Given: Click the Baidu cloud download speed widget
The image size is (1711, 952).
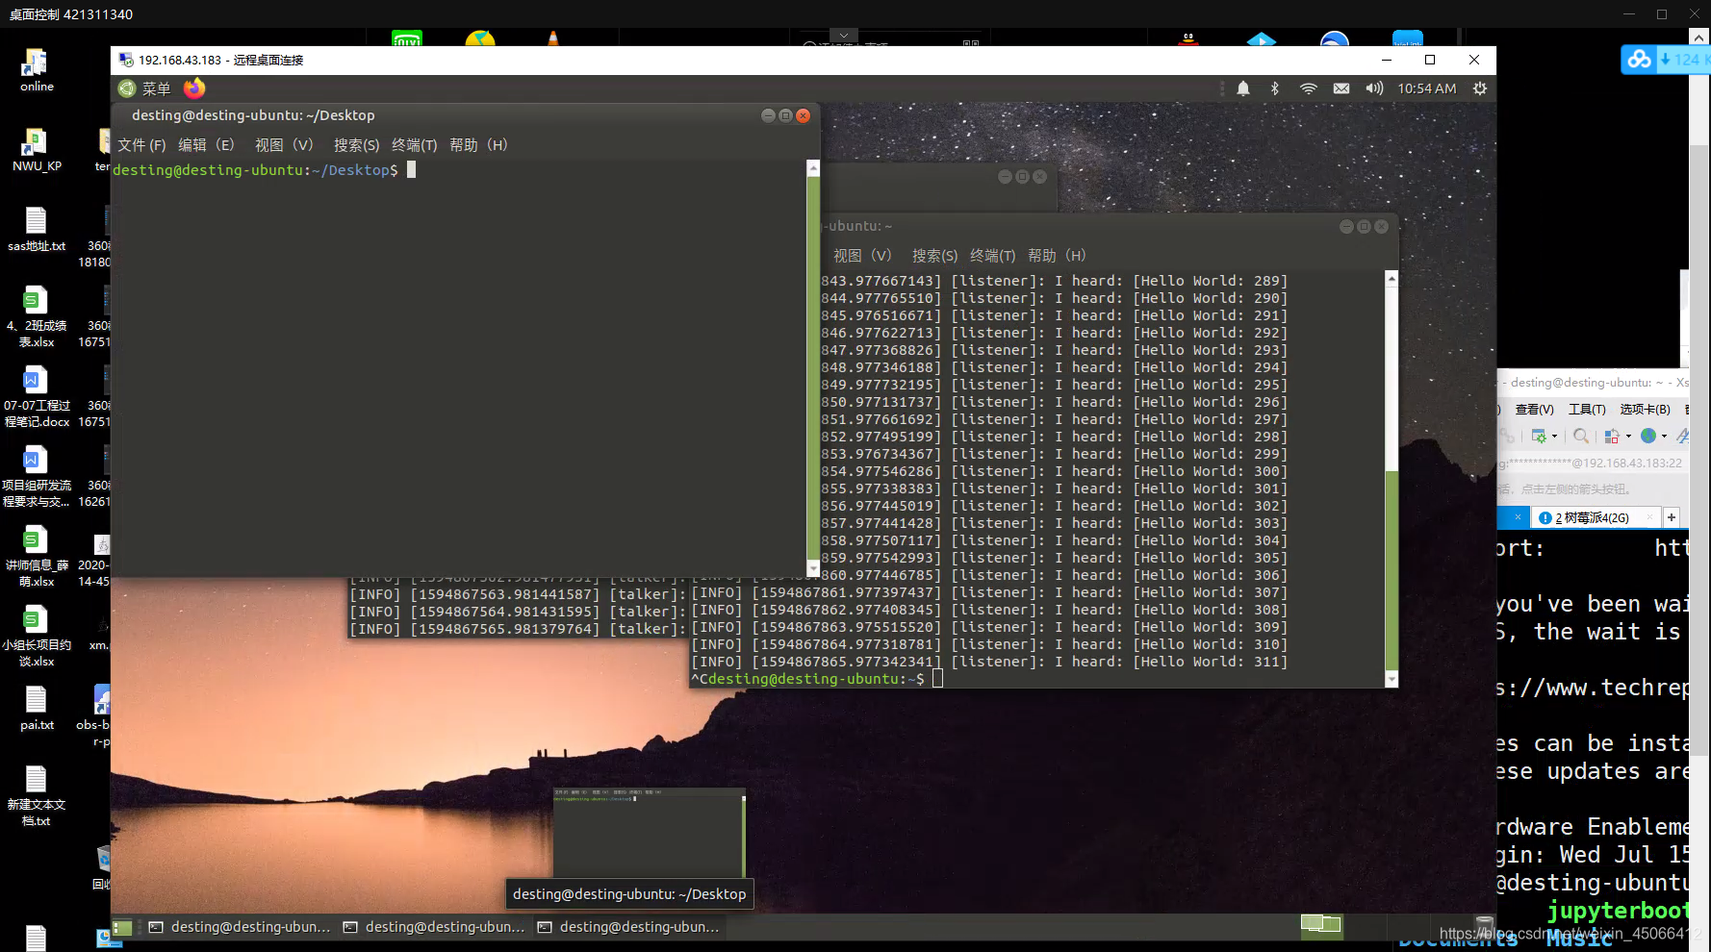Looking at the screenshot, I should (1666, 60).
